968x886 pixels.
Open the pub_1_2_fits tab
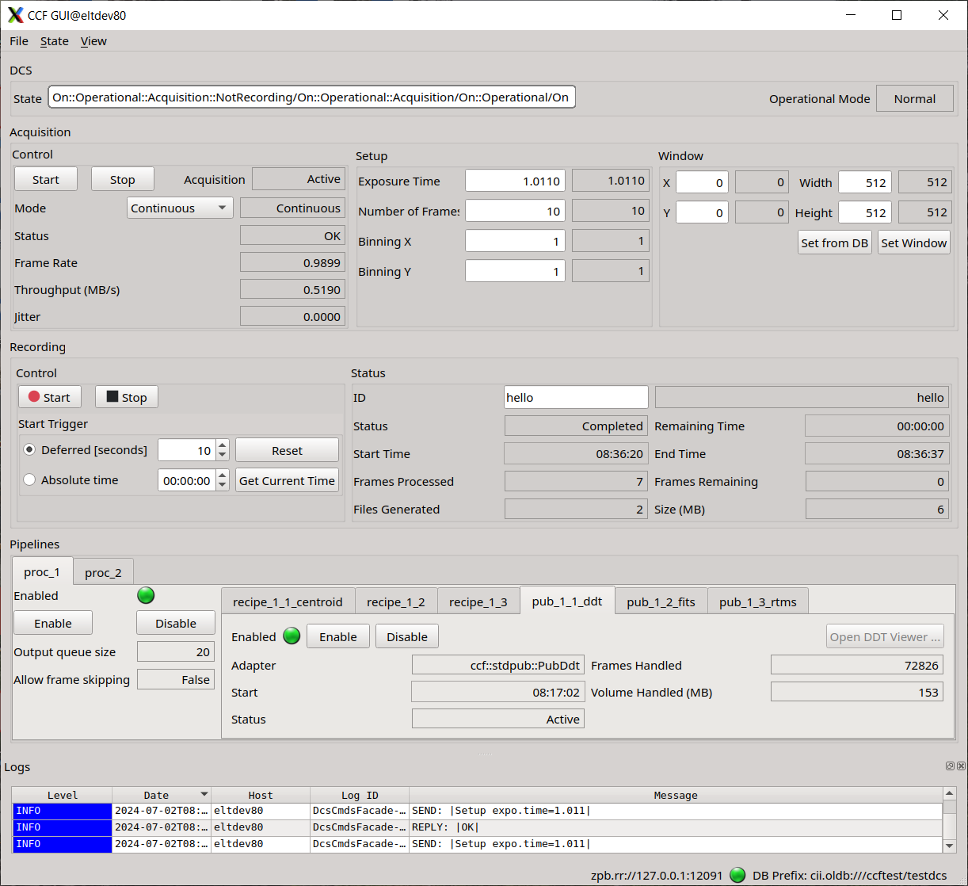661,600
